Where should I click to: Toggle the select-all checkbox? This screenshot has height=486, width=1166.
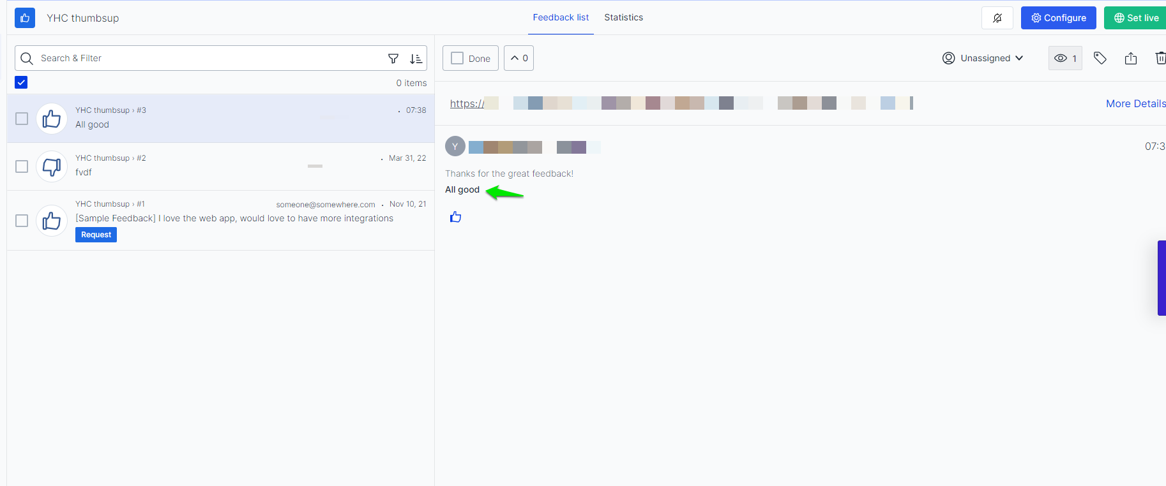click(x=21, y=82)
